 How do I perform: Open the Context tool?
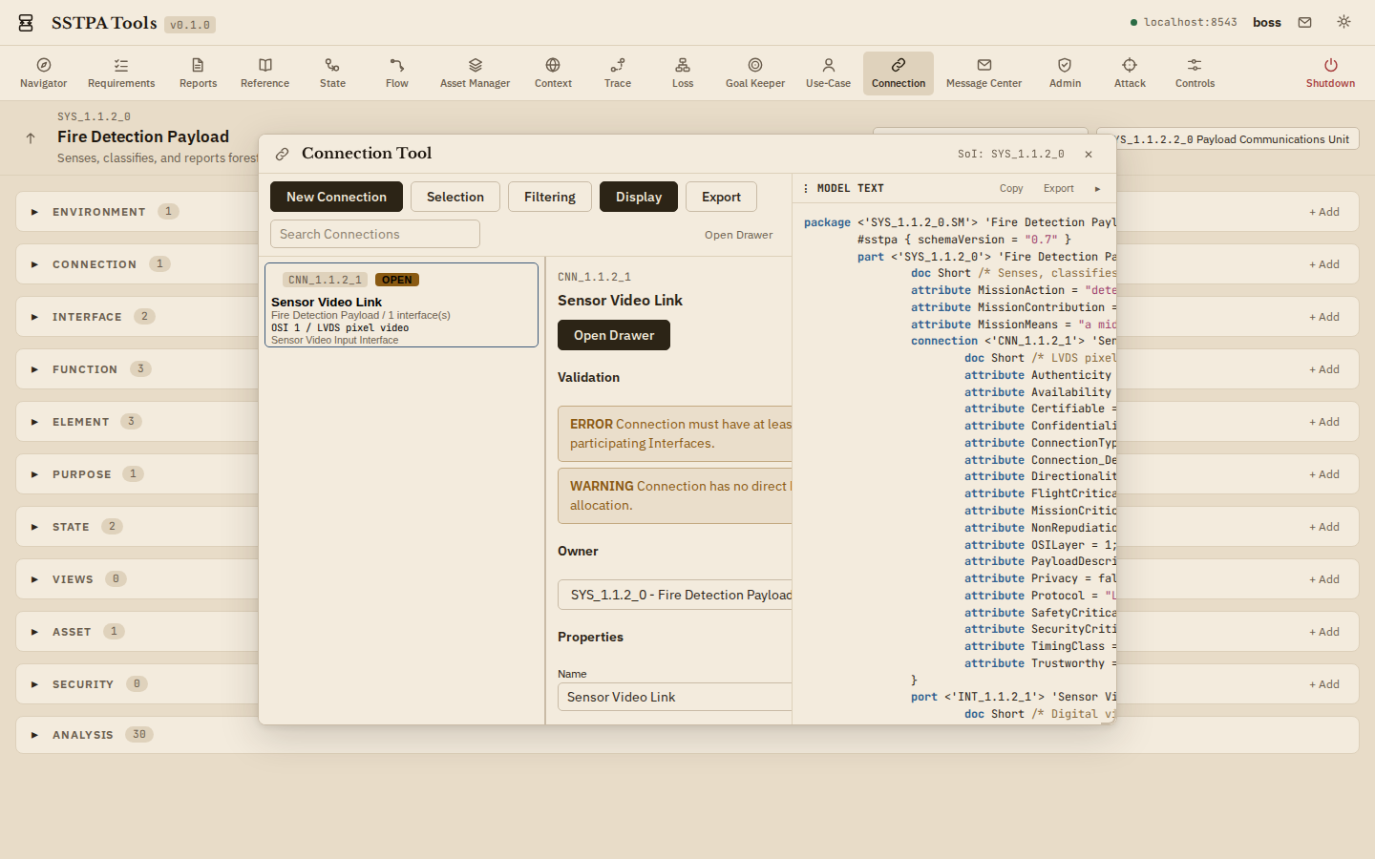[553, 73]
